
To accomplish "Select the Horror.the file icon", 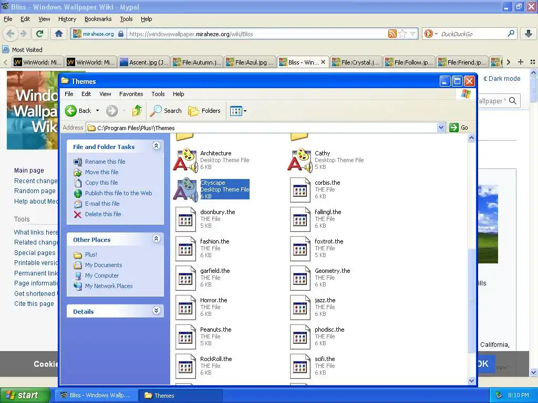I will click(185, 307).
